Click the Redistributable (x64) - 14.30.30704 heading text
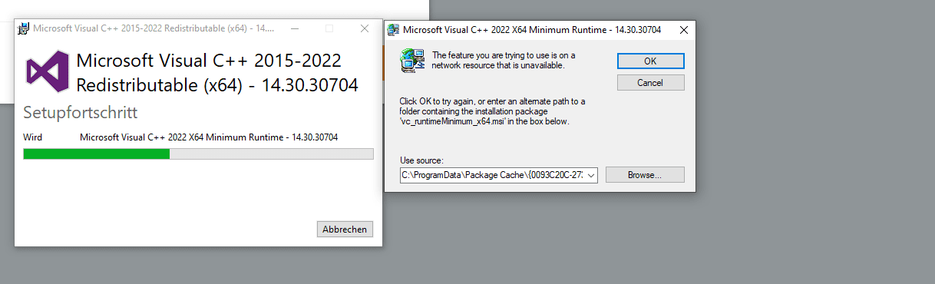 click(217, 85)
